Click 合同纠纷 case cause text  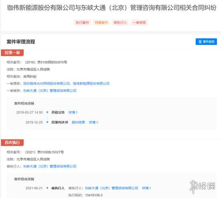tap(30, 76)
